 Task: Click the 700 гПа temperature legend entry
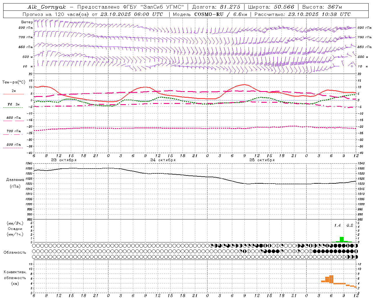(14, 131)
